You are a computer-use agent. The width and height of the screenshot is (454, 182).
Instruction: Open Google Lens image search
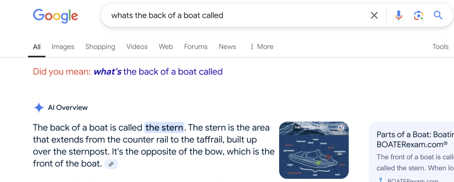pyautogui.click(x=418, y=16)
